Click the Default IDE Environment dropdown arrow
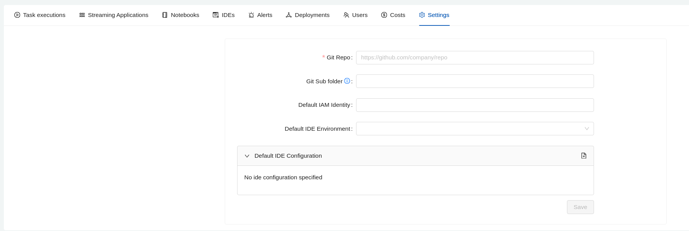Viewport: 689px width, 231px height. 587,129
